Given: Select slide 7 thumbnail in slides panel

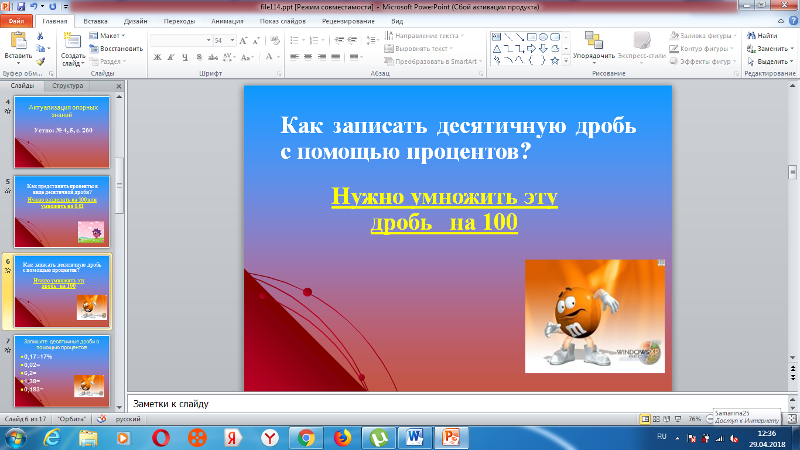Looking at the screenshot, I should click(x=61, y=370).
